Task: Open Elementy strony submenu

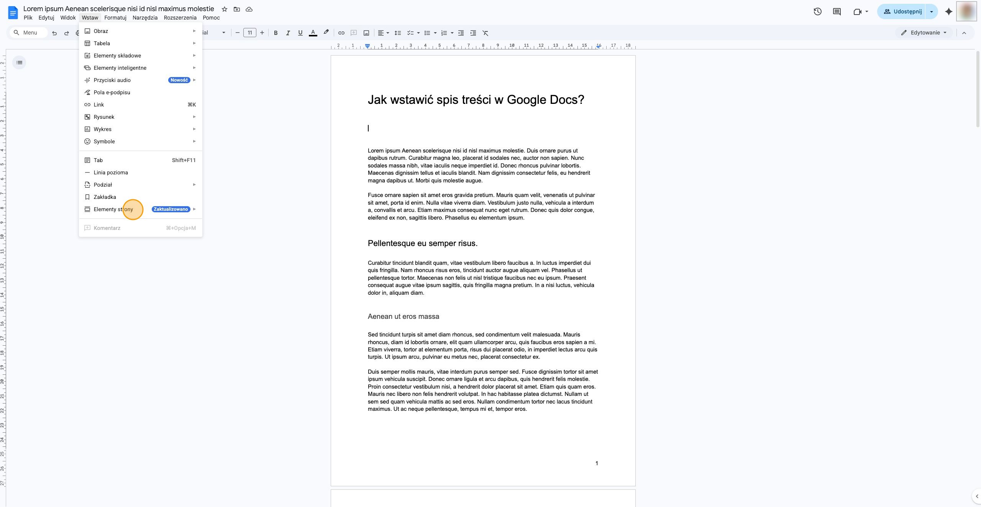Action: (140, 209)
